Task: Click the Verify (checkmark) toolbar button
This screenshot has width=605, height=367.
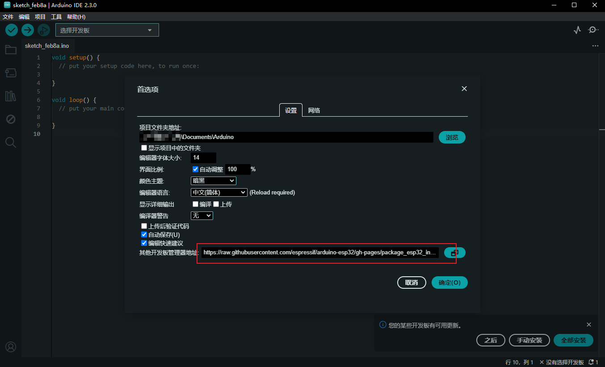Action: [x=12, y=30]
